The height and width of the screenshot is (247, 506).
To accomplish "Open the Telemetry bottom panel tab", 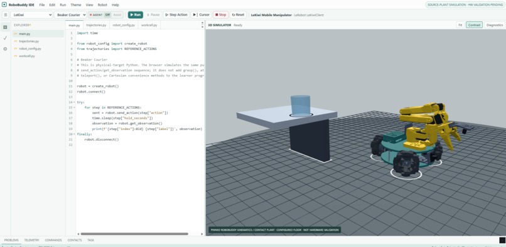I will [31, 240].
